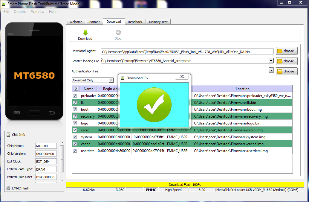
Task: Click the Stop icon in the toolbar
Action: tap(118, 32)
